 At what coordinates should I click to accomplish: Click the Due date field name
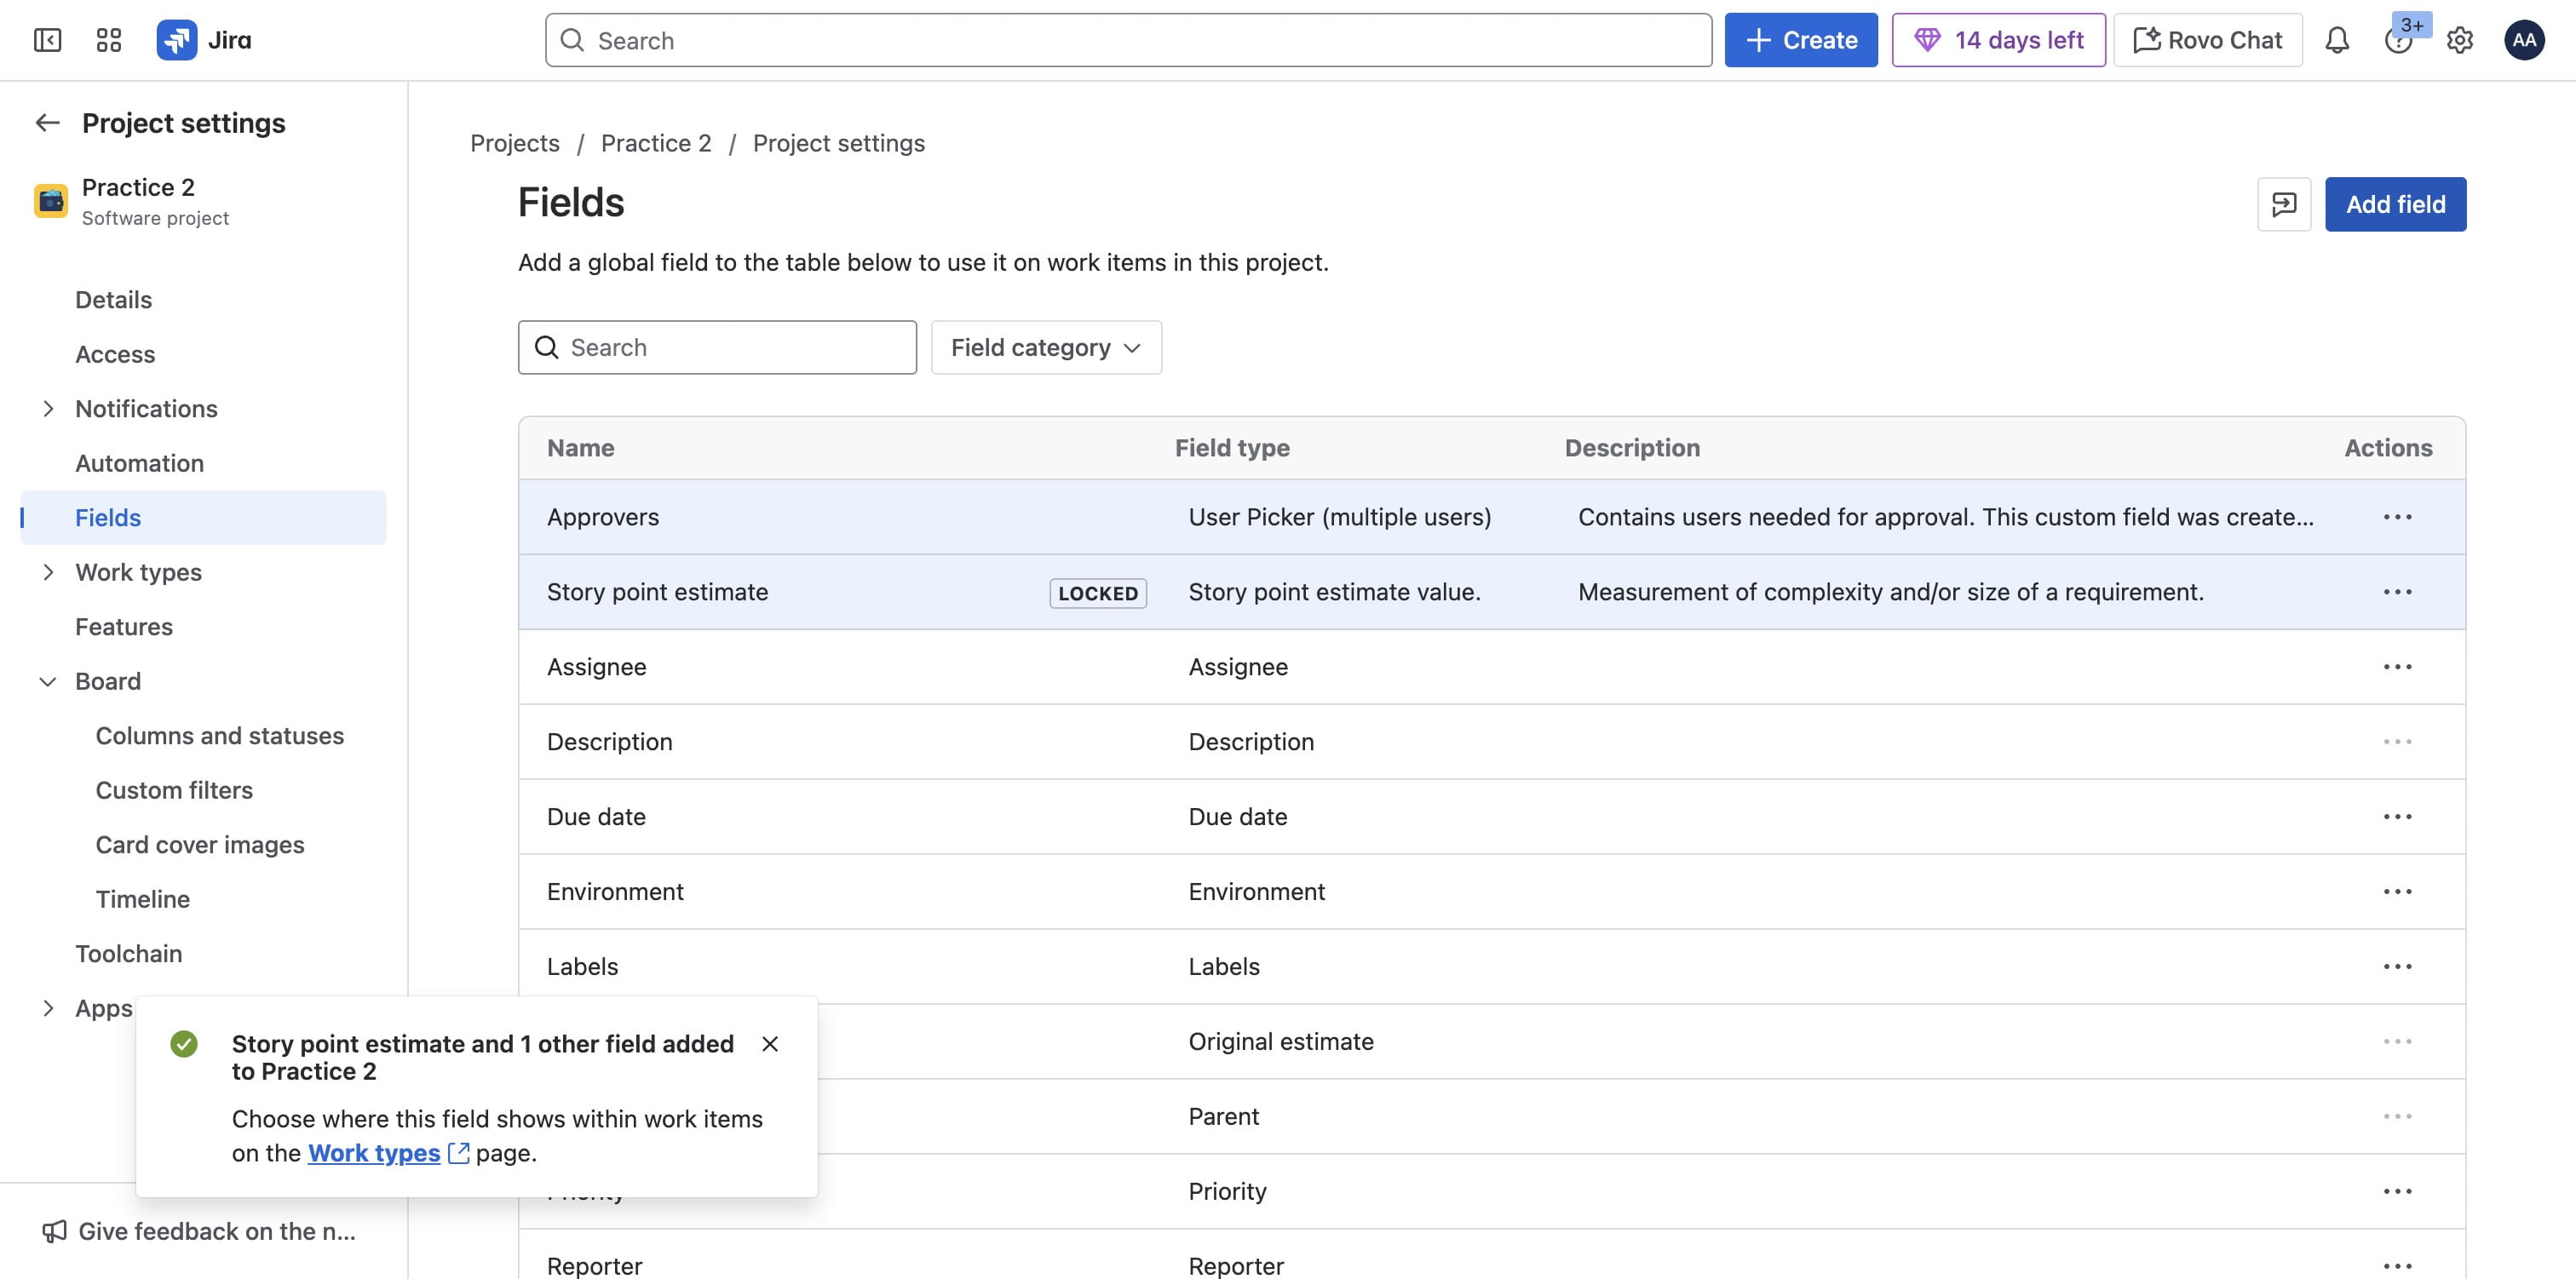click(x=596, y=817)
